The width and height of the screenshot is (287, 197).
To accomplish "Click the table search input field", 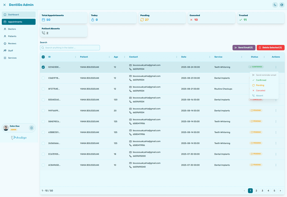I will click(70, 48).
